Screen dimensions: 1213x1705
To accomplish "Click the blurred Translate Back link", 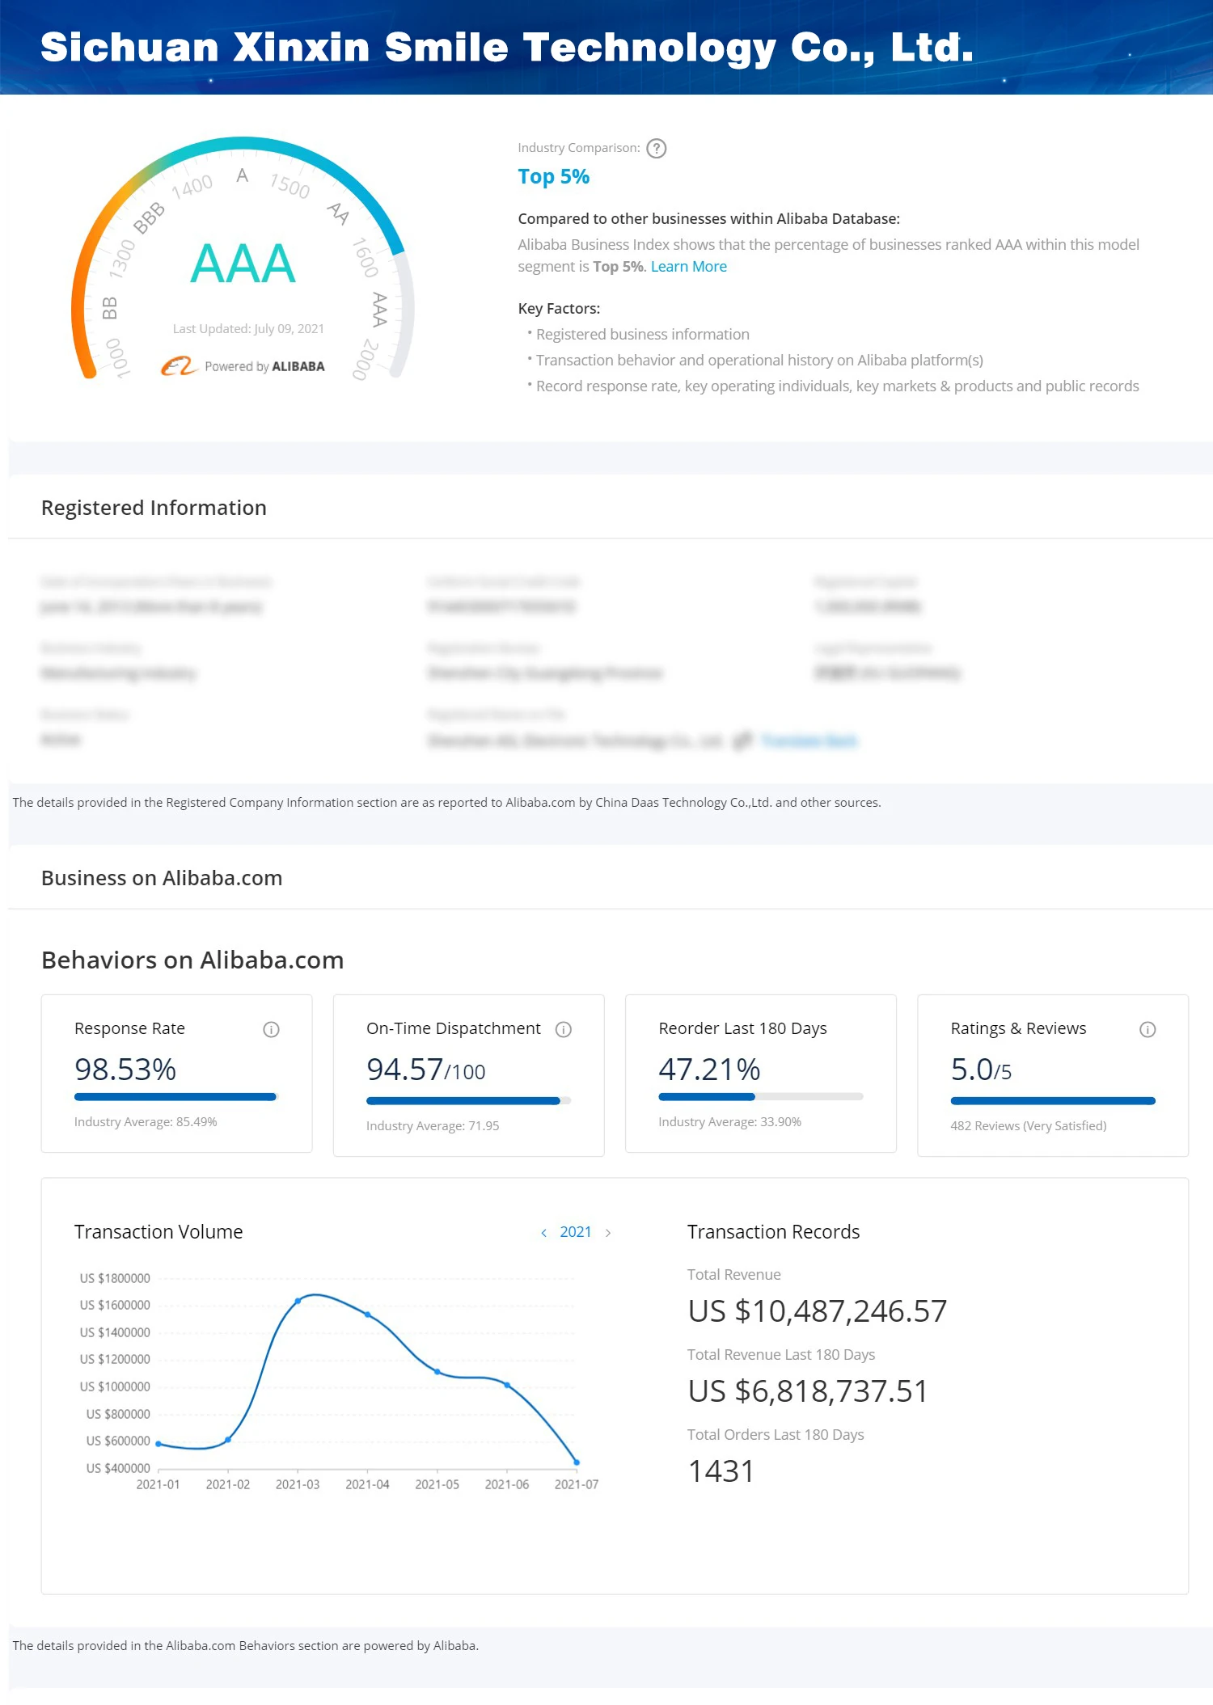I will 809,741.
